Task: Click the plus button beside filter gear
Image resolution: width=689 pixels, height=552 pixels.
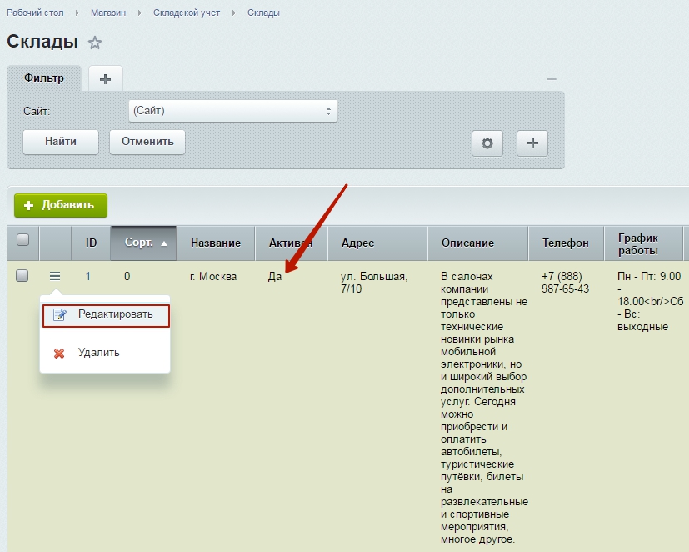Action: 532,143
